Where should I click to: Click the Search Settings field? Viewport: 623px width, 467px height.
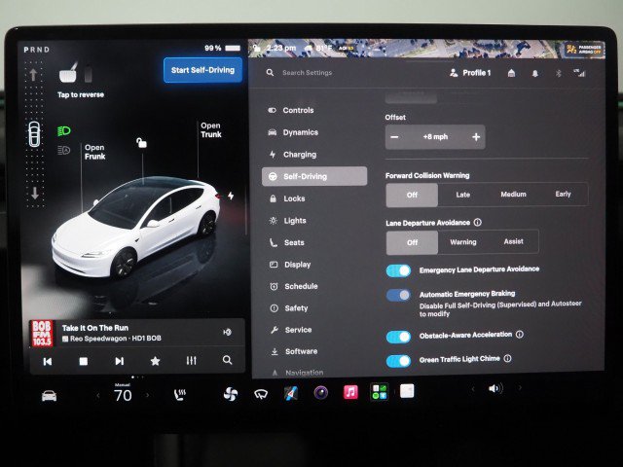[x=308, y=73]
